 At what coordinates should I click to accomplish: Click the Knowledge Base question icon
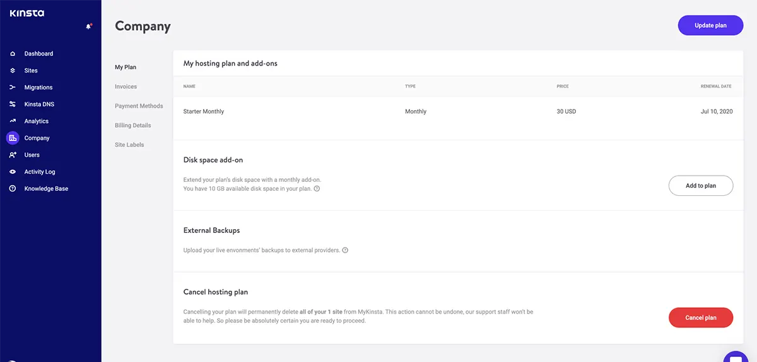13,189
